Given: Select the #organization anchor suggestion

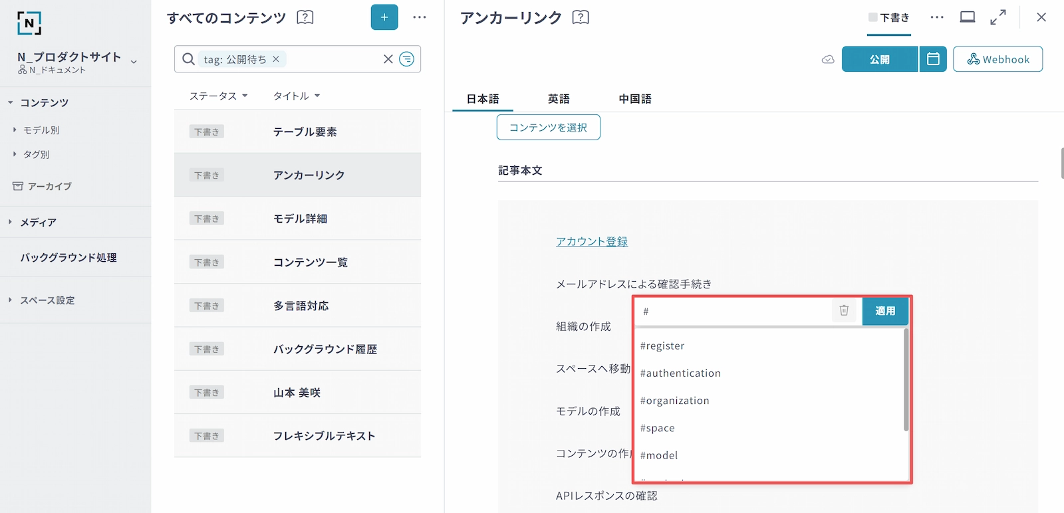Looking at the screenshot, I should tap(674, 401).
